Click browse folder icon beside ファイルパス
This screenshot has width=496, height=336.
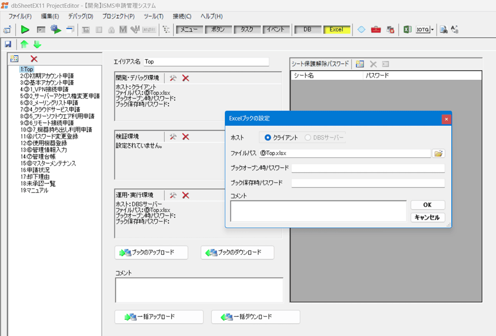pos(438,153)
